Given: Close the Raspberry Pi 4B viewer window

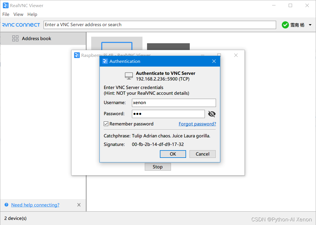Looking at the screenshot, I should pyautogui.click(x=236, y=55).
